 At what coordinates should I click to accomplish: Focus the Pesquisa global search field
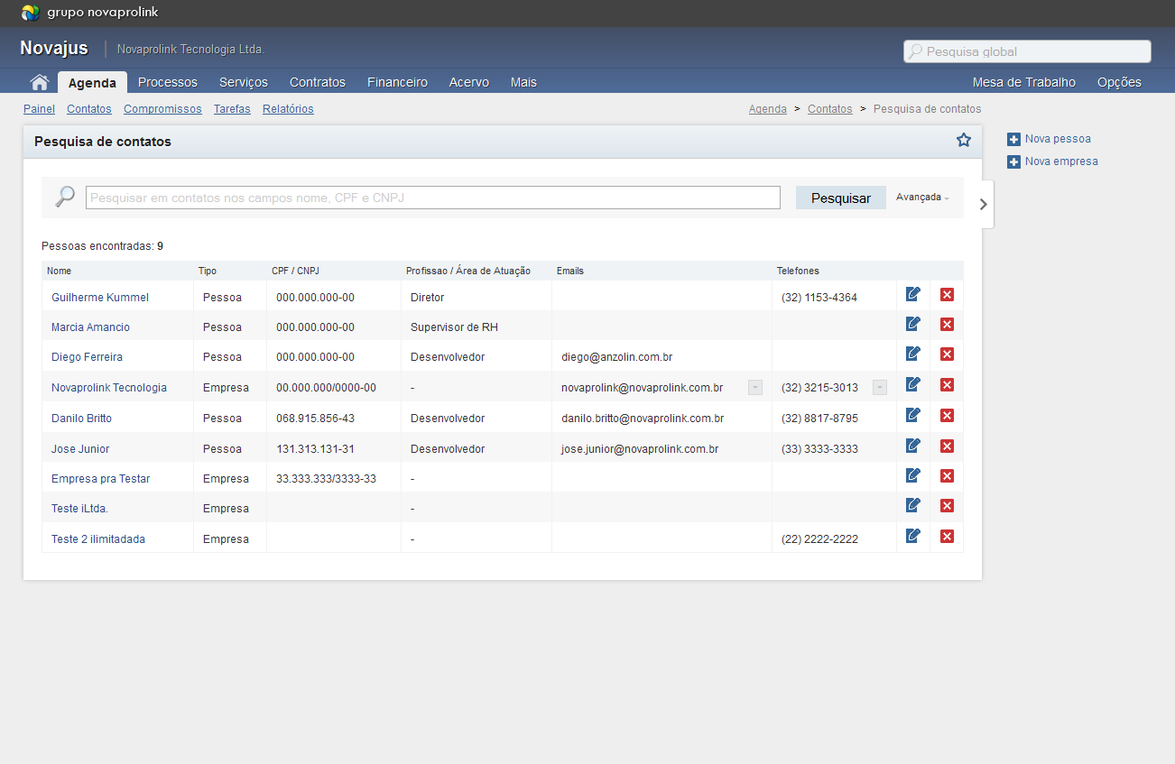1033,52
